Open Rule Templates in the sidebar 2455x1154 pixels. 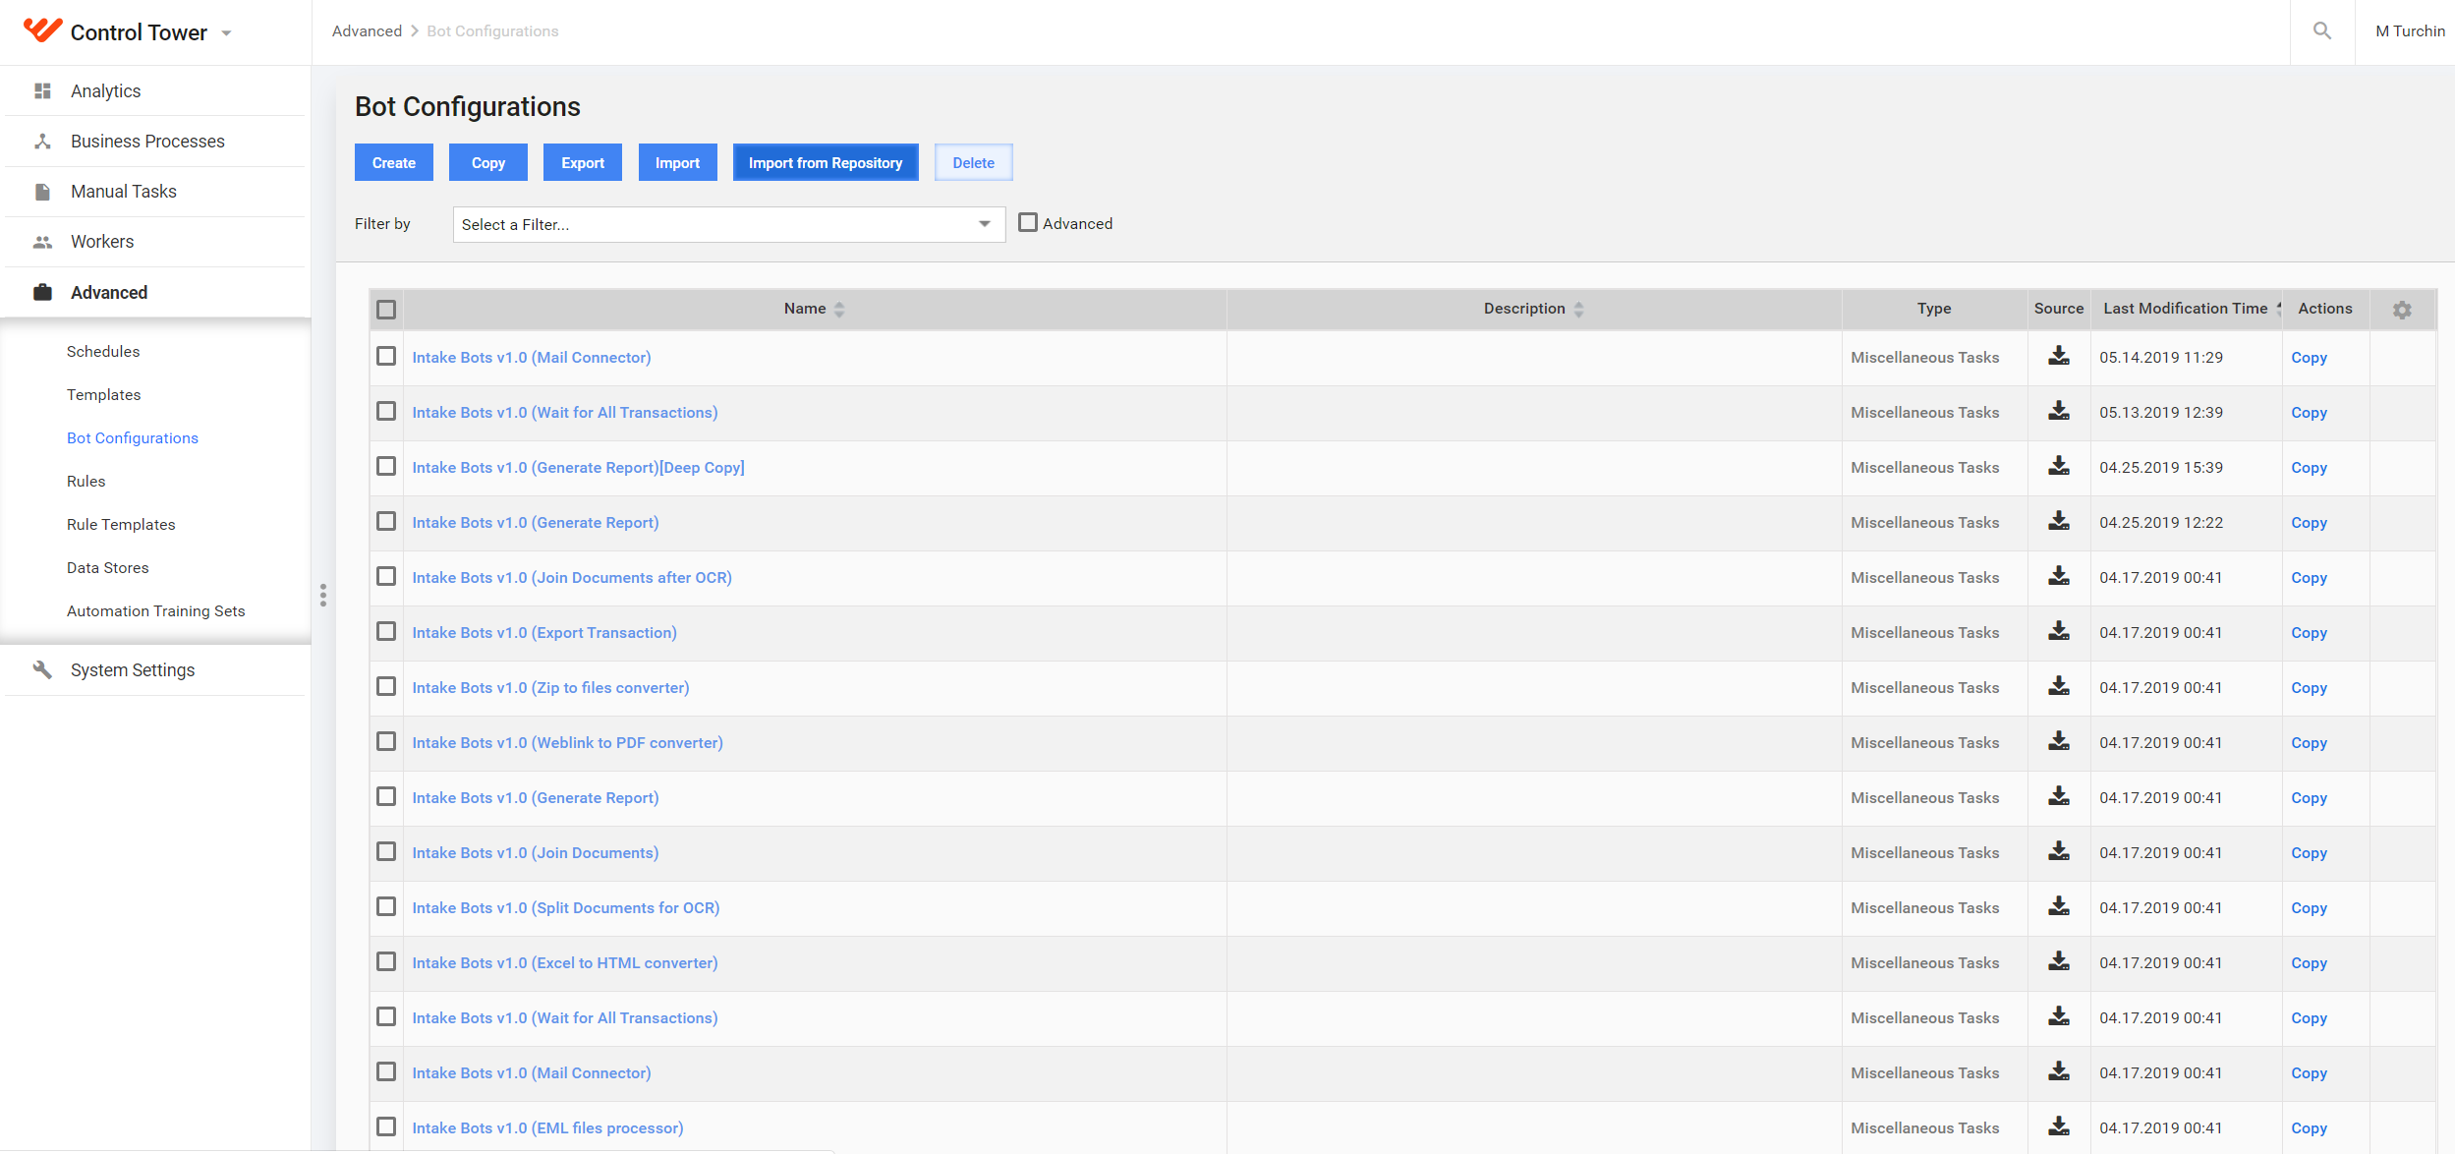121,525
